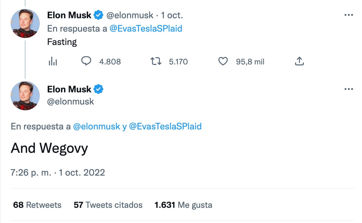Screen dimensions: 362x223
Task: Like the Fasting tweet with the heart icon
Action: pos(223,62)
